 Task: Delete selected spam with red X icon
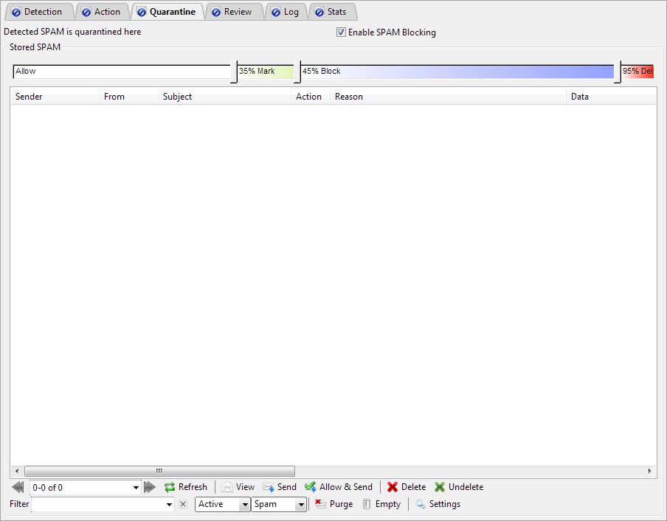[393, 487]
